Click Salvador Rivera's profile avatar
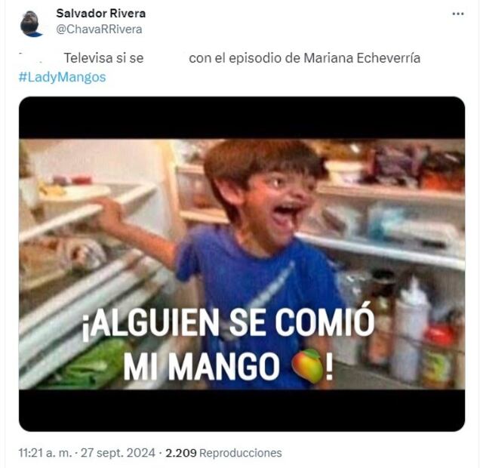 point(32,24)
